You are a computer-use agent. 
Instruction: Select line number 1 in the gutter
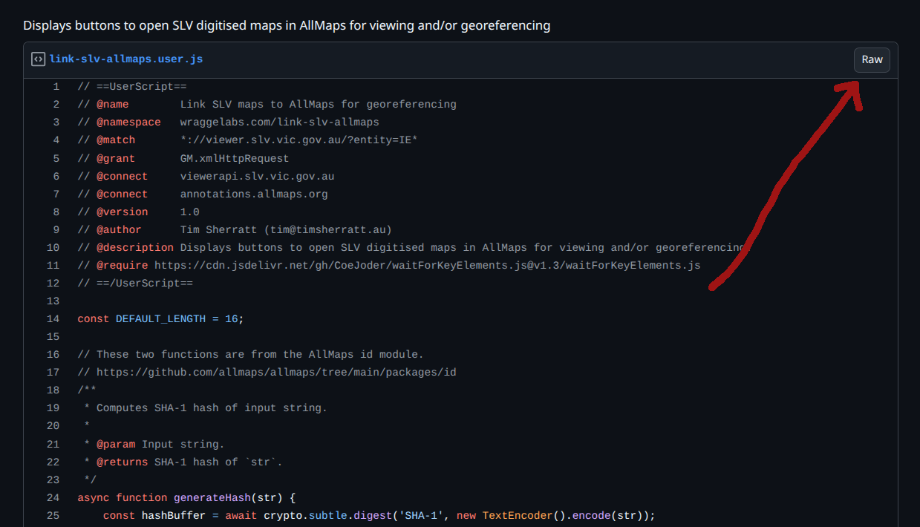pyautogui.click(x=56, y=87)
